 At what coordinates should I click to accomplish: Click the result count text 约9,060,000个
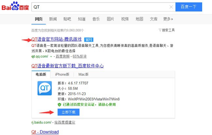[74, 30]
